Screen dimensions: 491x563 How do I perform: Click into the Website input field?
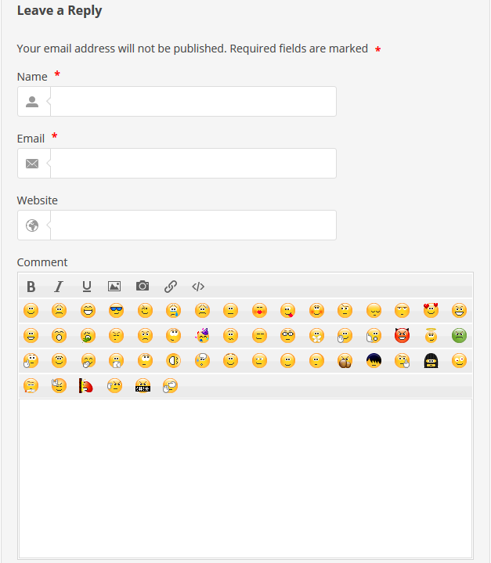click(x=193, y=226)
